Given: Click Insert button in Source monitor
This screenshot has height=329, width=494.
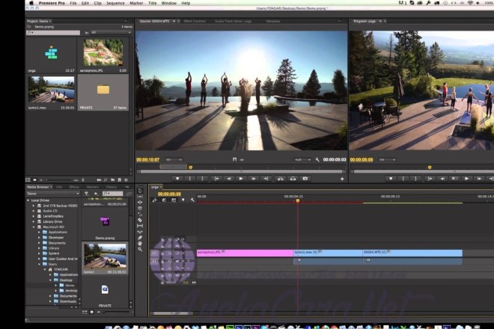Looking at the screenshot, I should 280,179.
